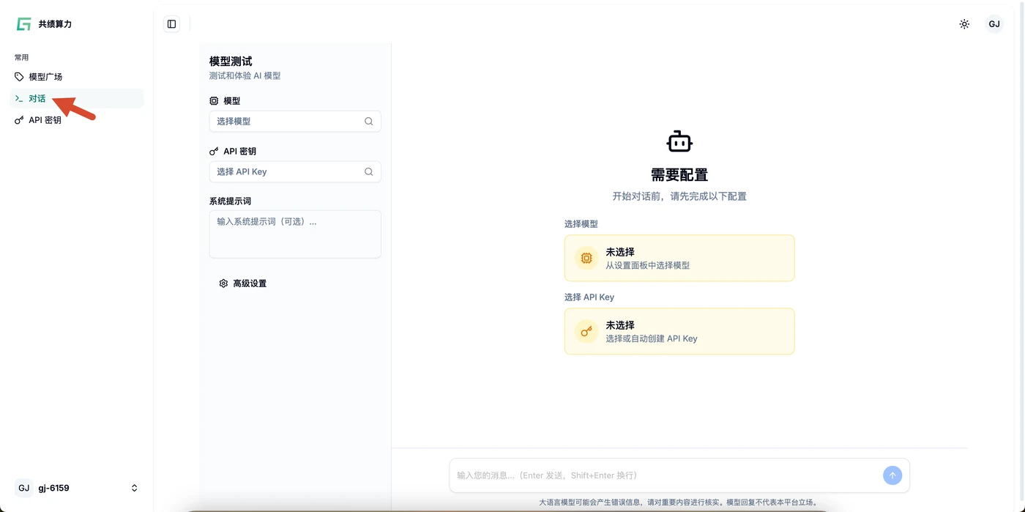Click the 常用 section label
This screenshot has height=512, width=1025.
point(22,57)
